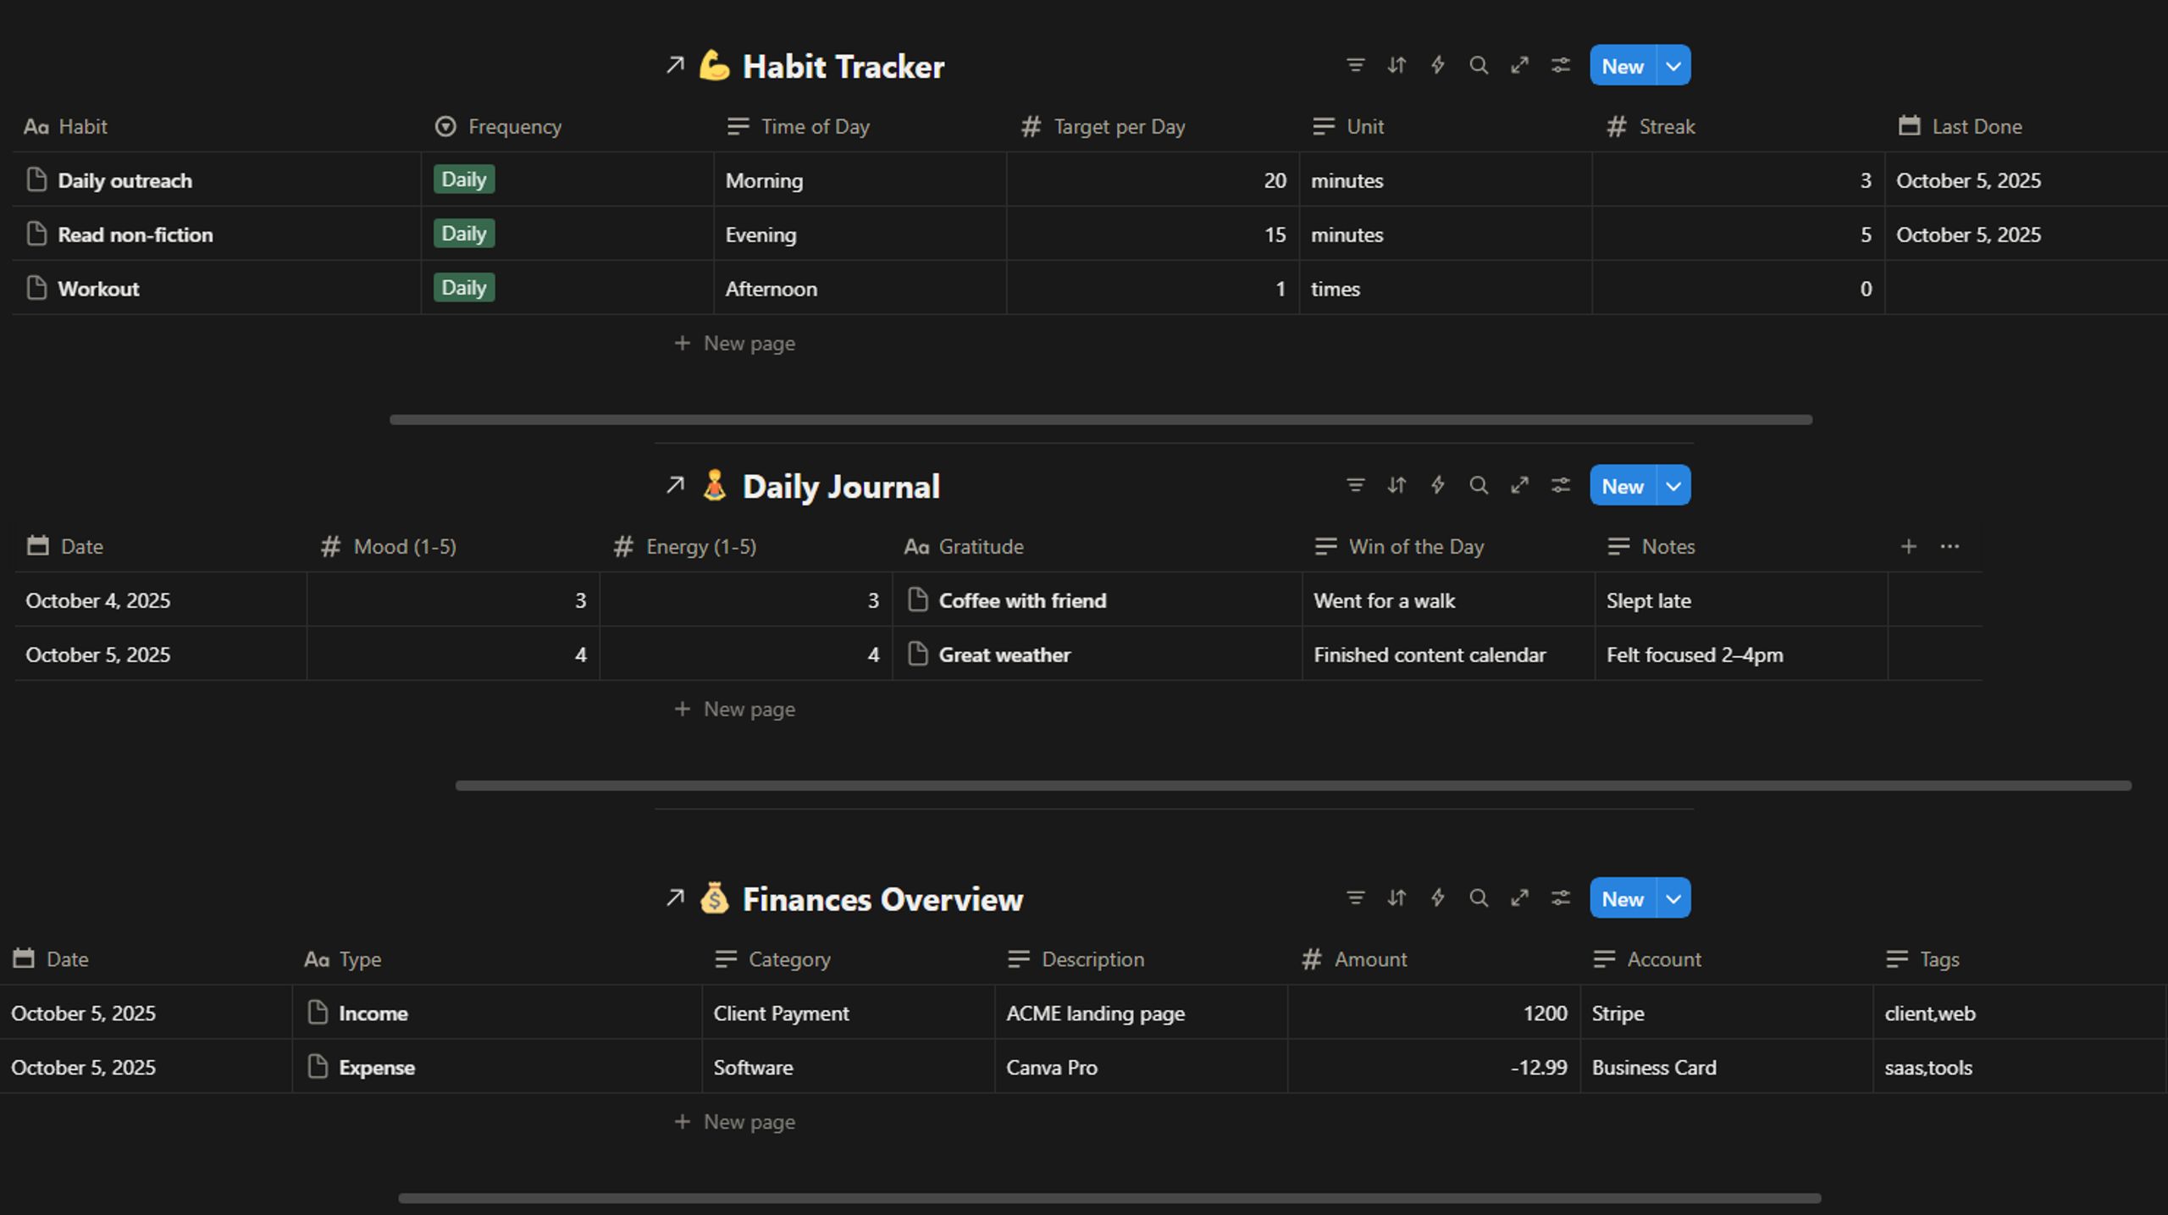
Task: Expand Daily Journal to full page
Action: tap(1519, 485)
